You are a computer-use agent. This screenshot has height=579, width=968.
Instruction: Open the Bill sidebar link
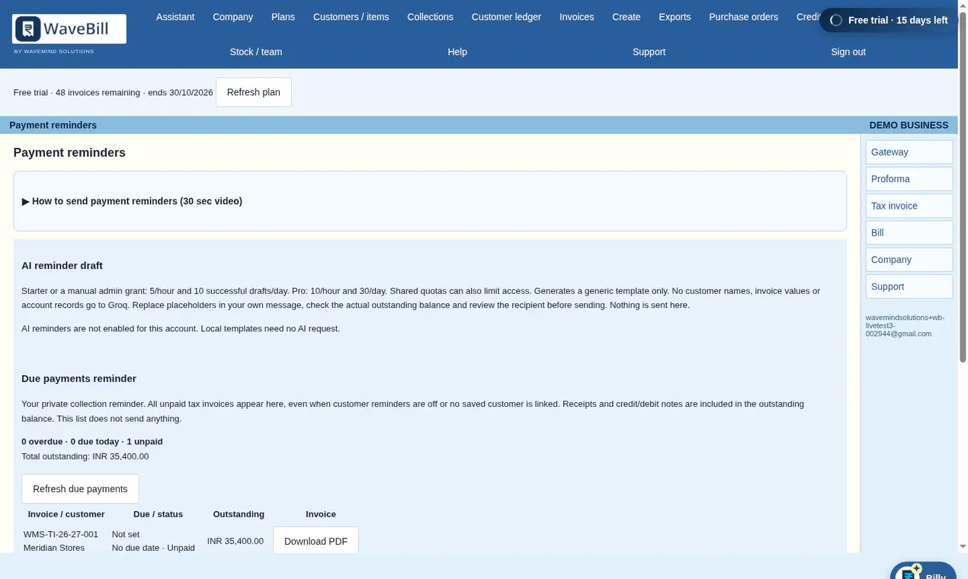[x=909, y=232]
